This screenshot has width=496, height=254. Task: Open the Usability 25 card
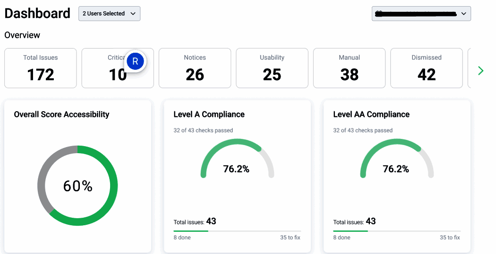pyautogui.click(x=272, y=68)
